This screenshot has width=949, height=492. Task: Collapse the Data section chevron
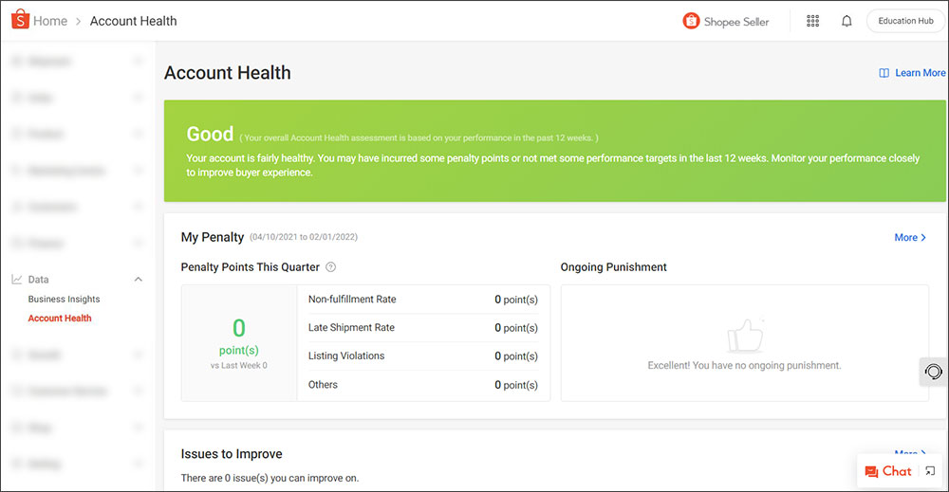pos(138,280)
